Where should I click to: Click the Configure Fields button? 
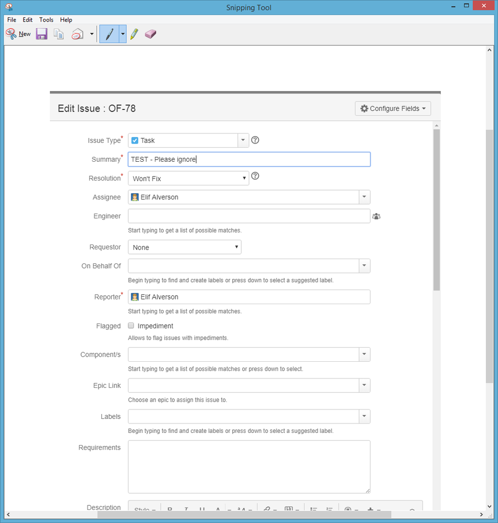click(x=393, y=108)
